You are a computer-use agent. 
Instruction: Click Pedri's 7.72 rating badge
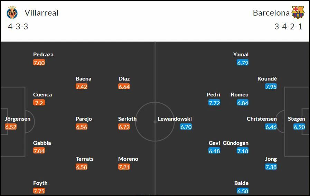[214, 103]
